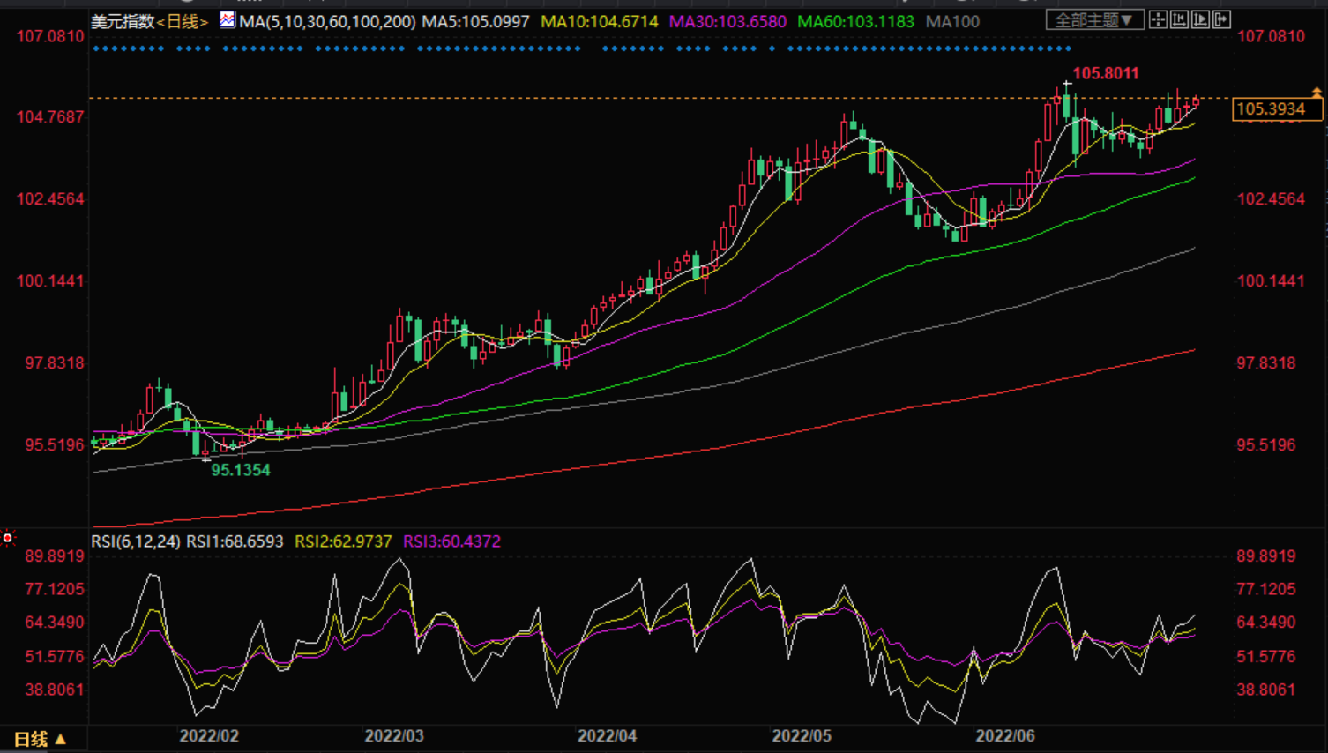1328x753 pixels.
Task: Select the purple RSI3 legend value
Action: coord(451,541)
